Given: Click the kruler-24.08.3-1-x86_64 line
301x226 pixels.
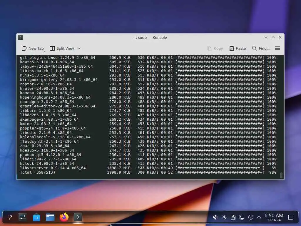Looking at the screenshot, I should pyautogui.click(x=148, y=88).
